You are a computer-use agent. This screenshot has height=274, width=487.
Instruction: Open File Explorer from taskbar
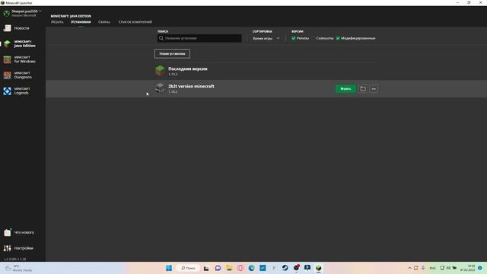click(x=229, y=268)
